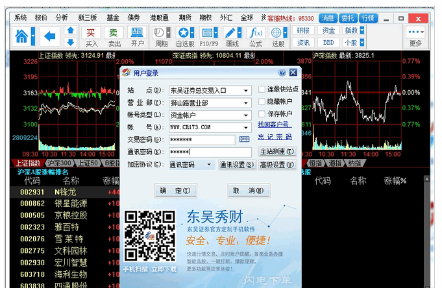Open the BBD toolbar button
The height and width of the screenshot is (288, 442).
point(328,43)
